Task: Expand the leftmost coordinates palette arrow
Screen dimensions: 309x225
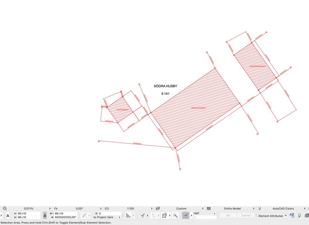Action: 1,215
